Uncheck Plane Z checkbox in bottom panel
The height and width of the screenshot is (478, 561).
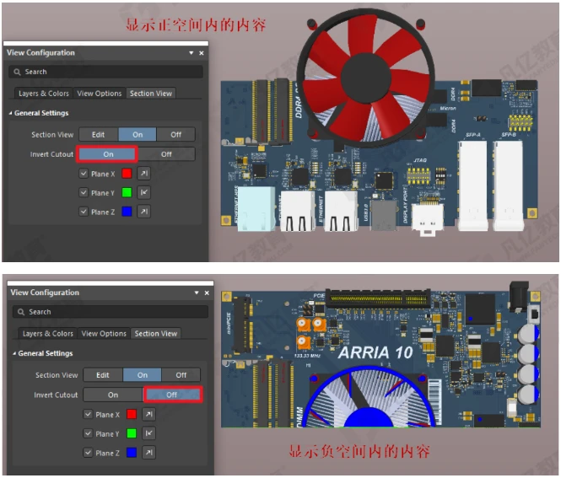(x=88, y=453)
